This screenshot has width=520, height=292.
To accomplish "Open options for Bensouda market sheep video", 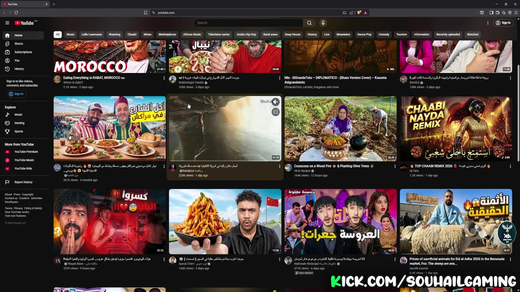I will (510, 259).
